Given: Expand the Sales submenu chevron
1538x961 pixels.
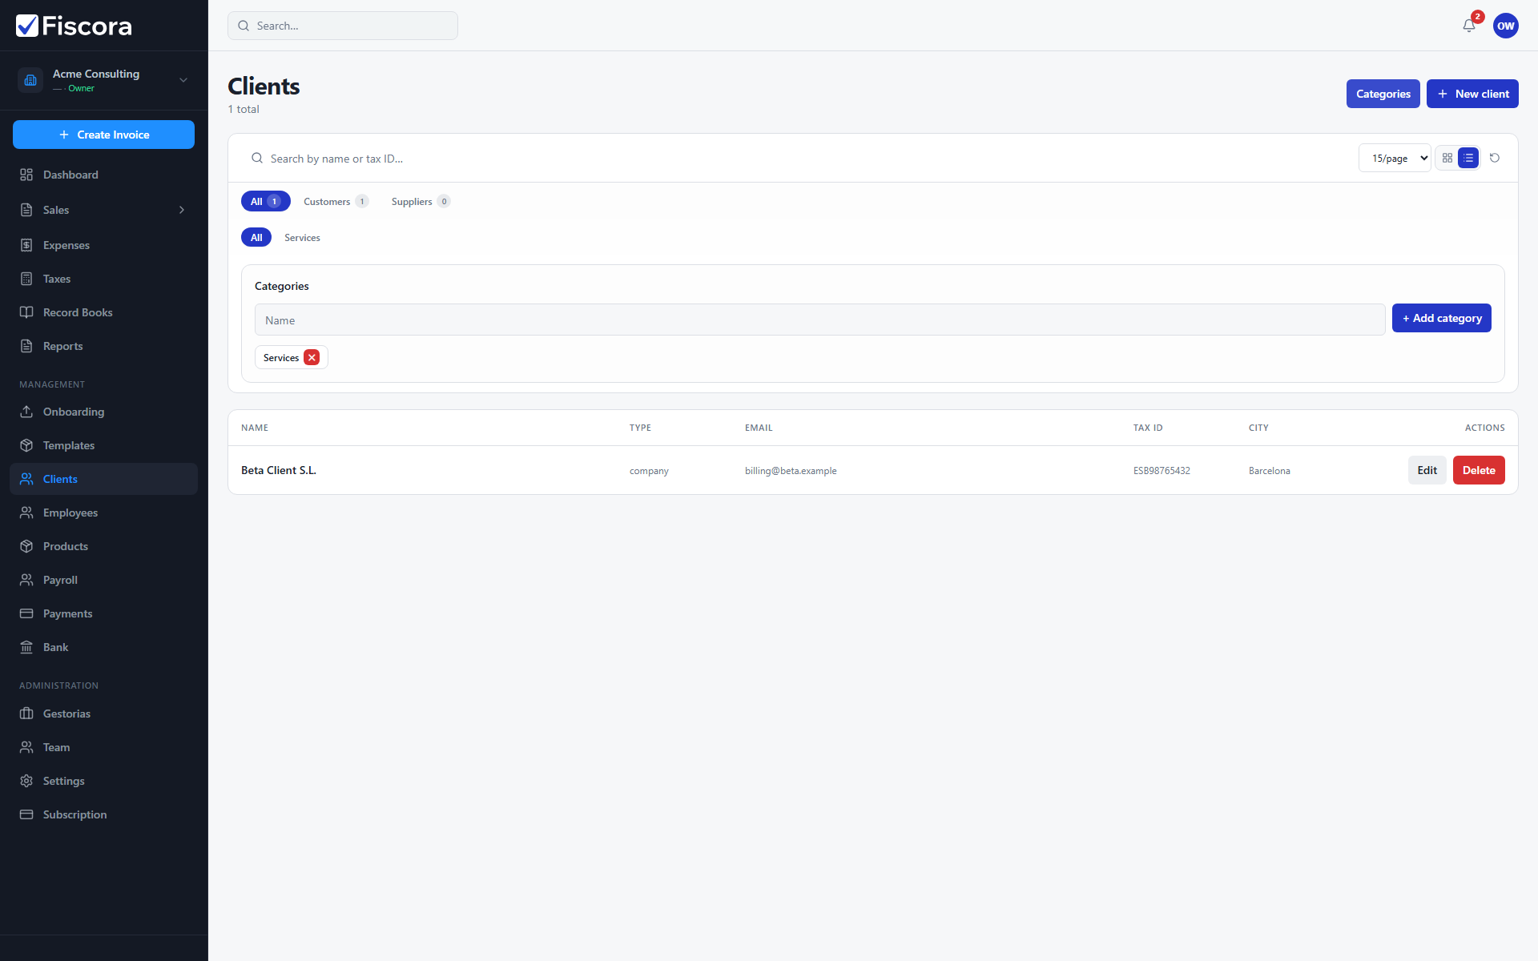Looking at the screenshot, I should click(182, 210).
